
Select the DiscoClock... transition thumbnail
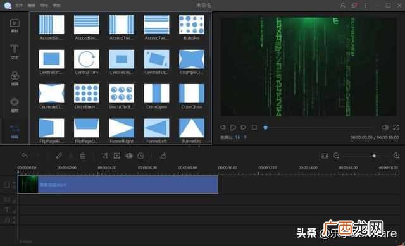click(x=121, y=94)
